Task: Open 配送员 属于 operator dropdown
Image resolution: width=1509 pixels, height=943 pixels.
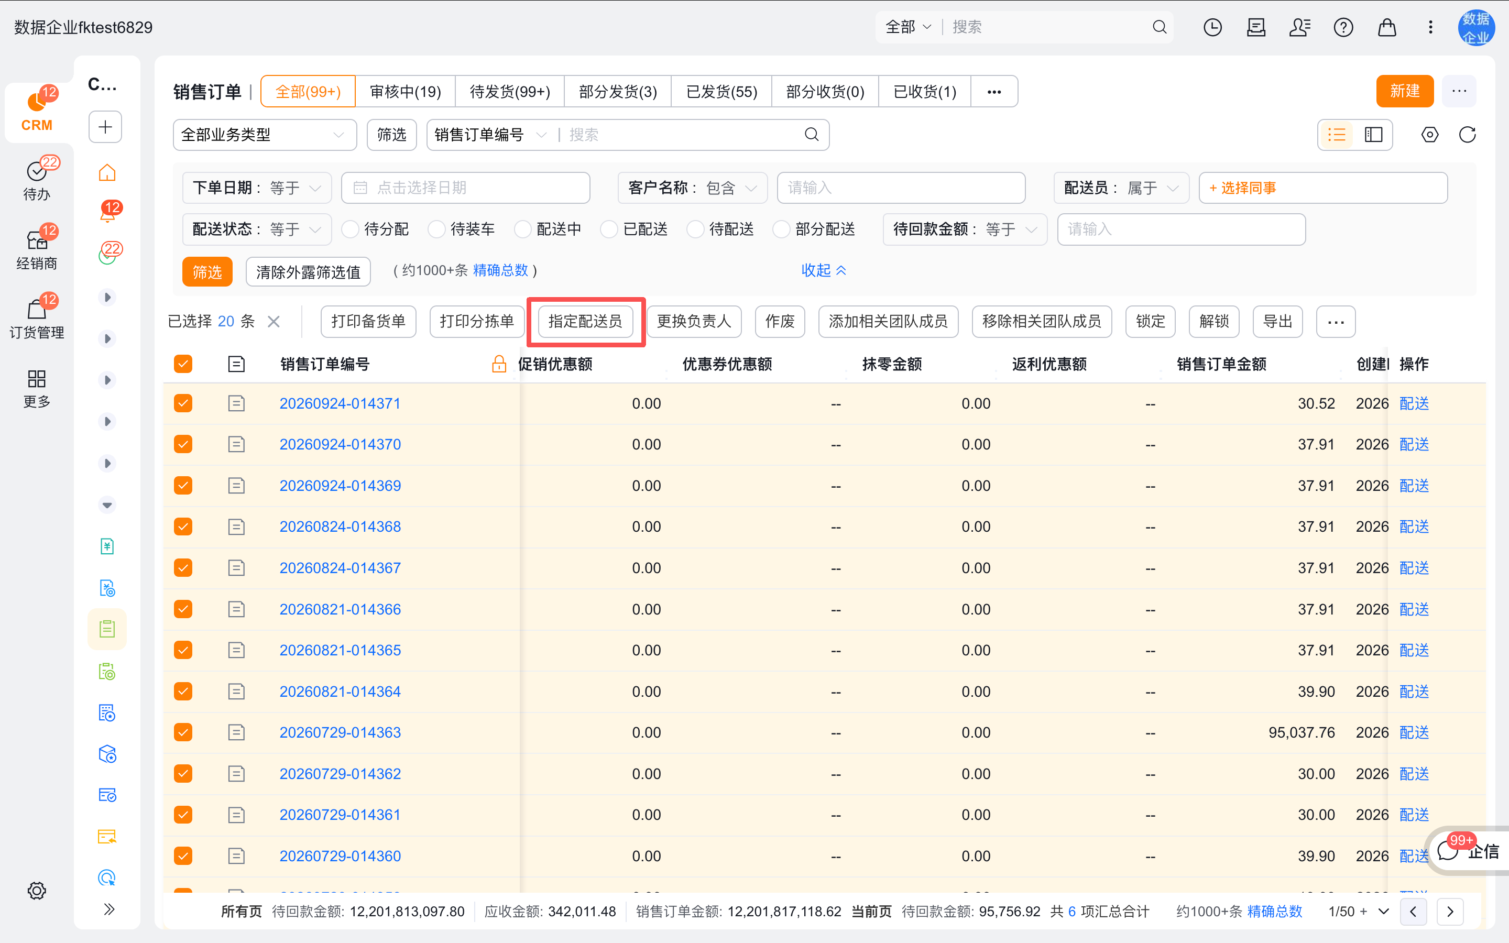Action: (x=1121, y=188)
